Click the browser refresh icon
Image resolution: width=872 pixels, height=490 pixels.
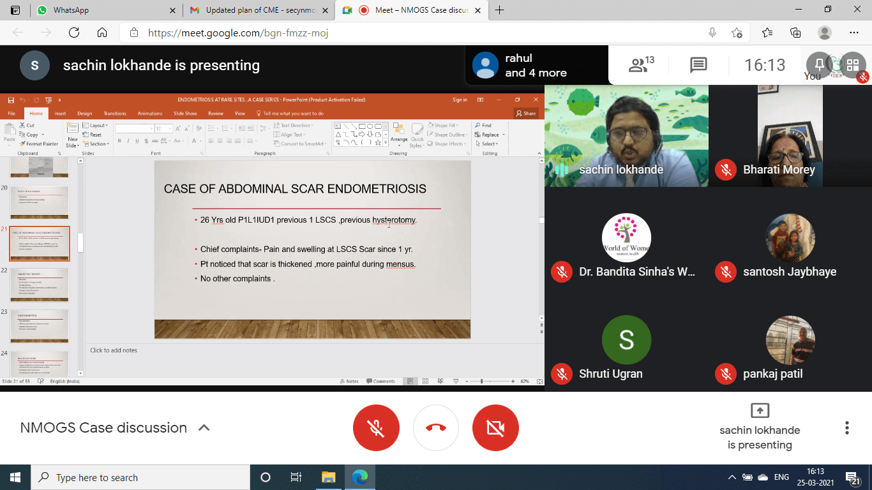coord(74,33)
